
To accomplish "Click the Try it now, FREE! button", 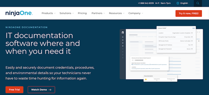I will pos(189,14).
